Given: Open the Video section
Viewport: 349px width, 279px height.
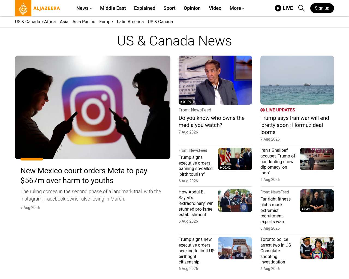Looking at the screenshot, I should click(215, 8).
